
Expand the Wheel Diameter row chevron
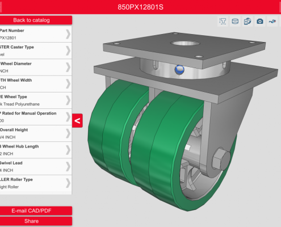68,67
